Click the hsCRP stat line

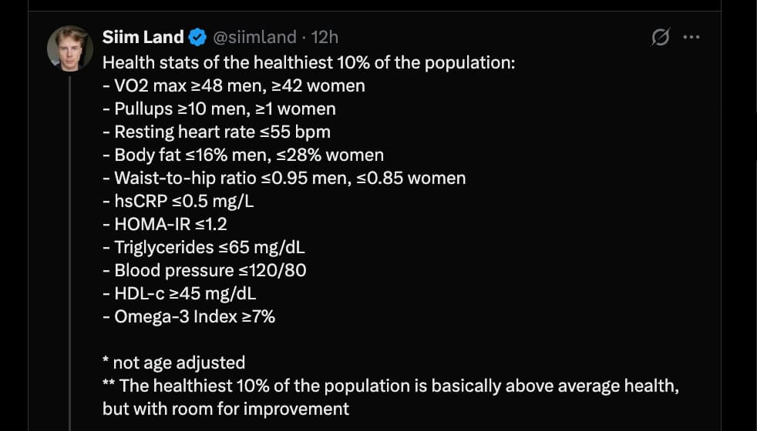click(178, 201)
